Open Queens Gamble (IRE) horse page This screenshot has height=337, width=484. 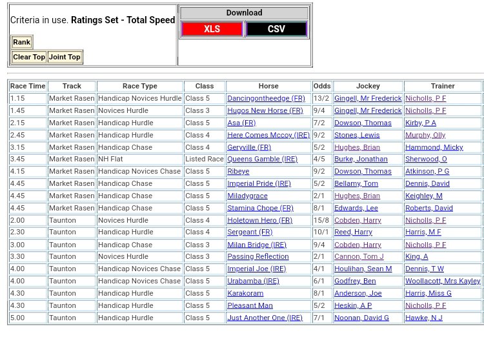(262, 159)
